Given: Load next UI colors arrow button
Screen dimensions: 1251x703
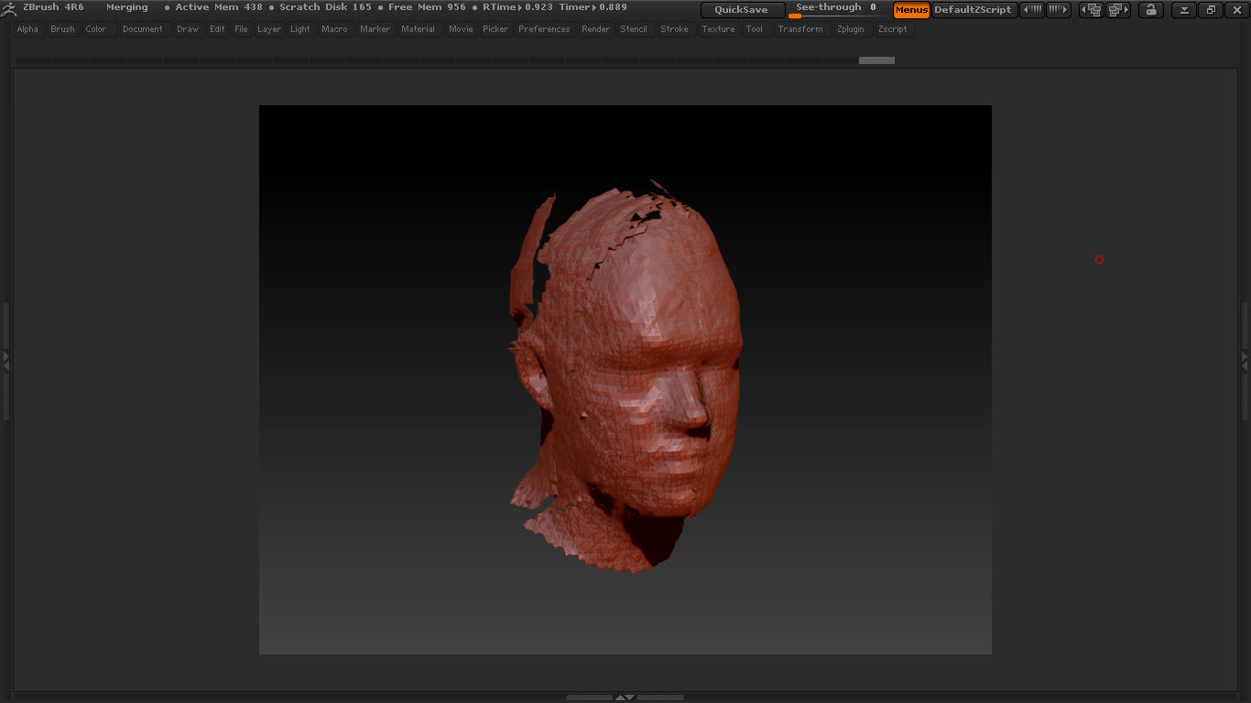Looking at the screenshot, I should [1059, 10].
